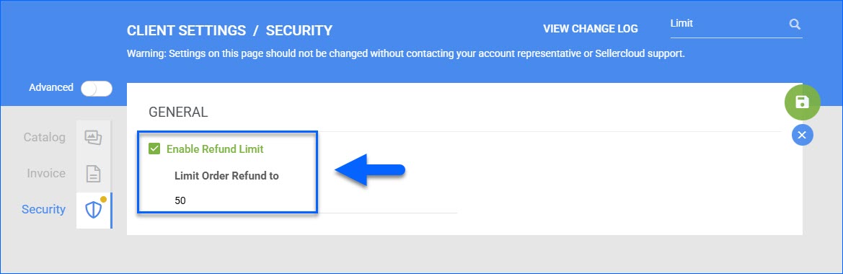
Task: Select the Security shield icon
Action: [94, 210]
